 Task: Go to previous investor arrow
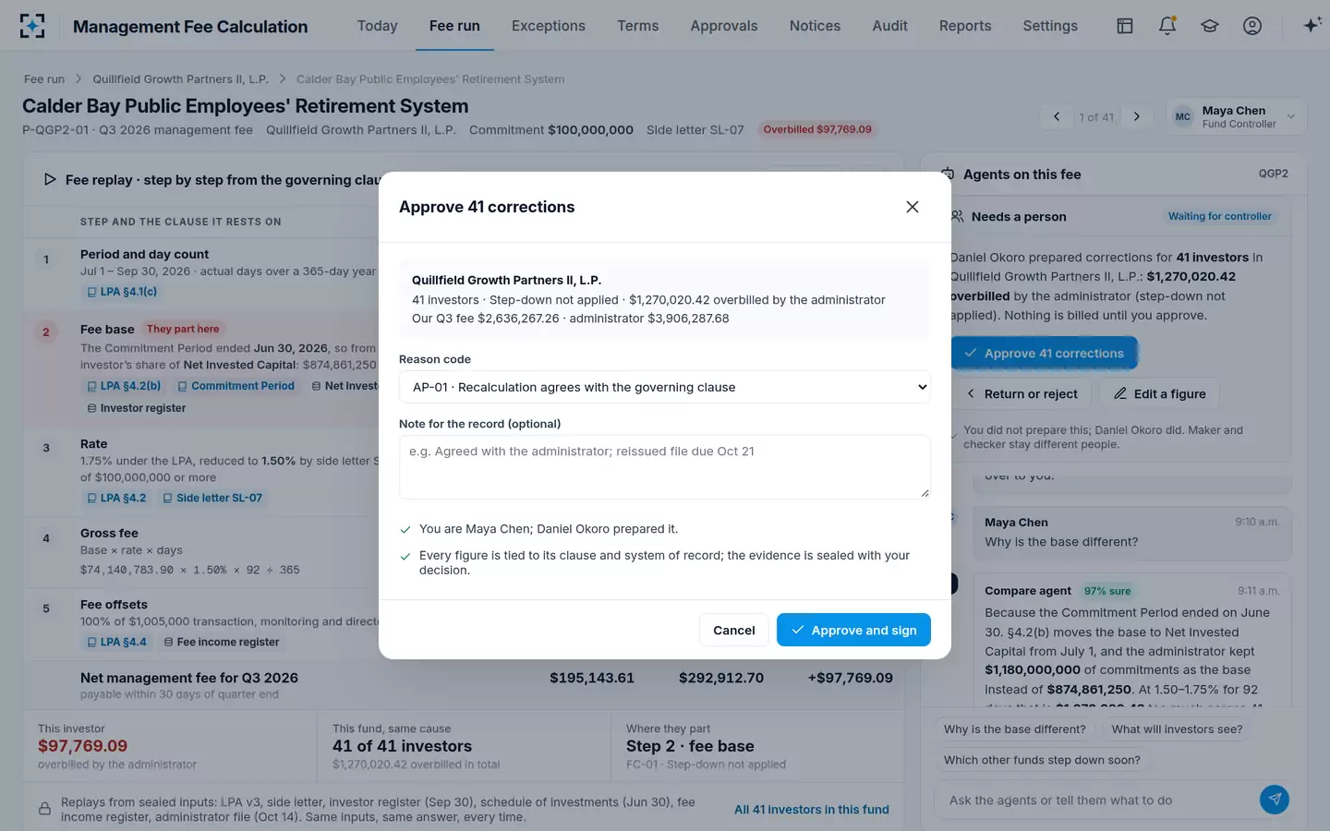(x=1057, y=116)
